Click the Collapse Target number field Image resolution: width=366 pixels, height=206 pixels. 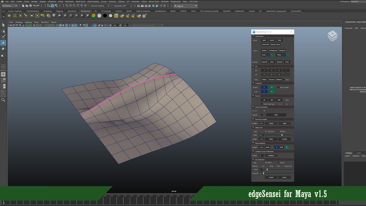click(261, 155)
